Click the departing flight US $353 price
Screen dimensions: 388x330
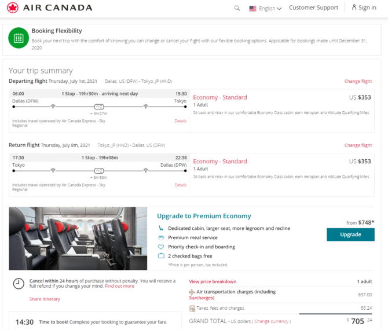[x=360, y=97]
